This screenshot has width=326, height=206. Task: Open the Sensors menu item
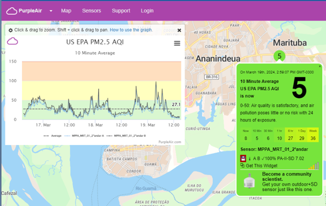(x=91, y=11)
